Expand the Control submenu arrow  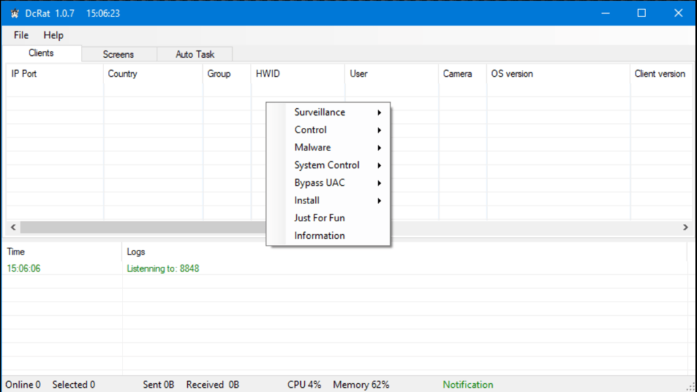point(379,130)
